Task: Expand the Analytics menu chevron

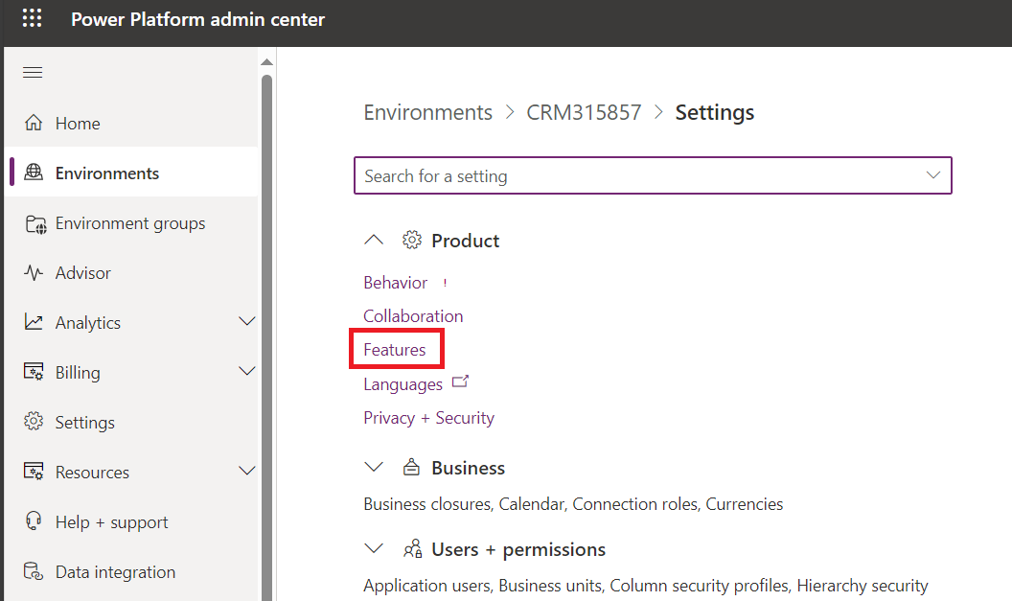Action: point(246,321)
